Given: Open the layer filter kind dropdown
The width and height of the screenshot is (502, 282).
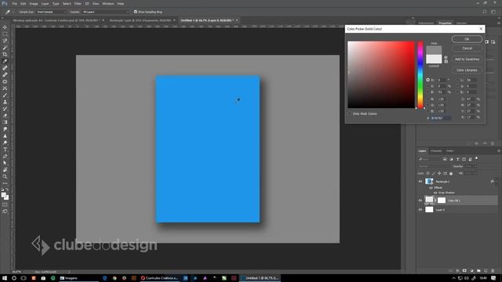Looking at the screenshot, I should (430, 159).
